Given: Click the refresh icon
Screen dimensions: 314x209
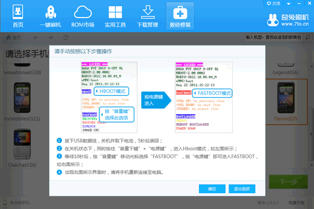Looking at the screenshot, I should (66, 37).
